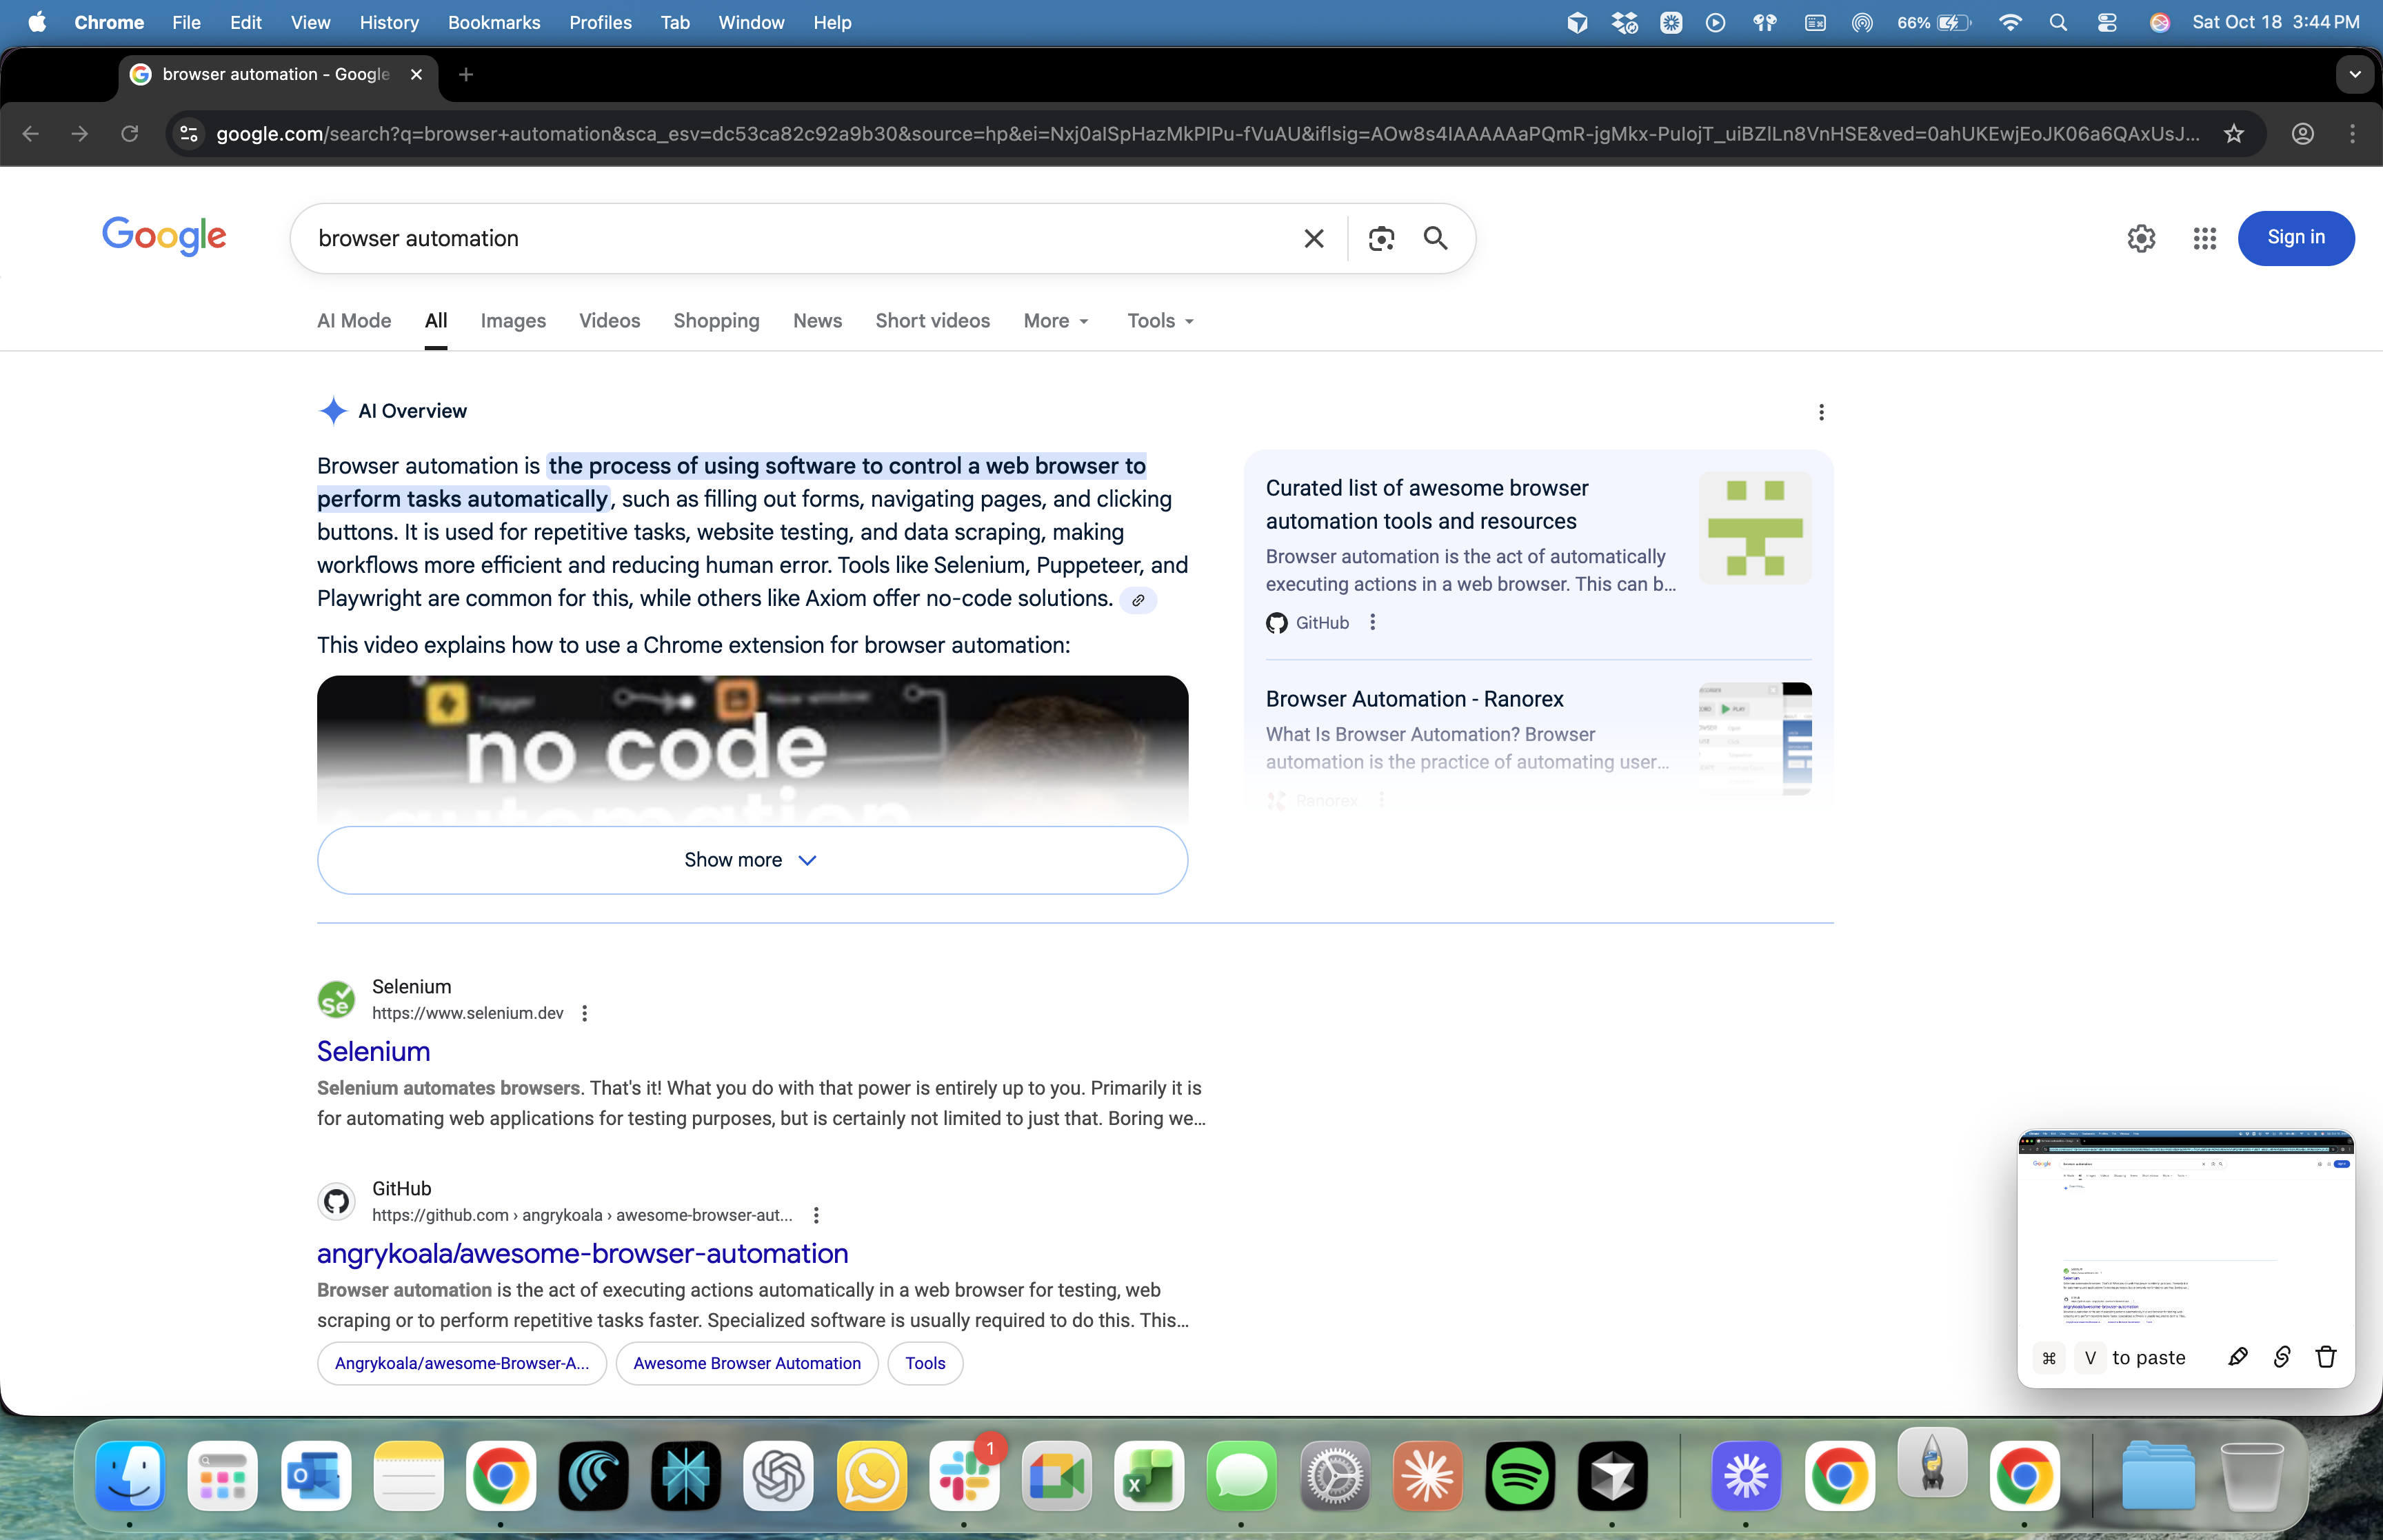Click the magnifying glass search icon
Screen dimensions: 2383x1540
(x=1435, y=238)
